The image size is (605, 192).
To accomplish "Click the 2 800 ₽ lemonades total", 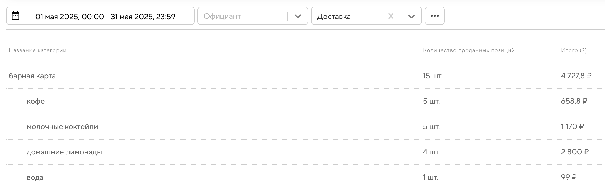I will pyautogui.click(x=575, y=152).
